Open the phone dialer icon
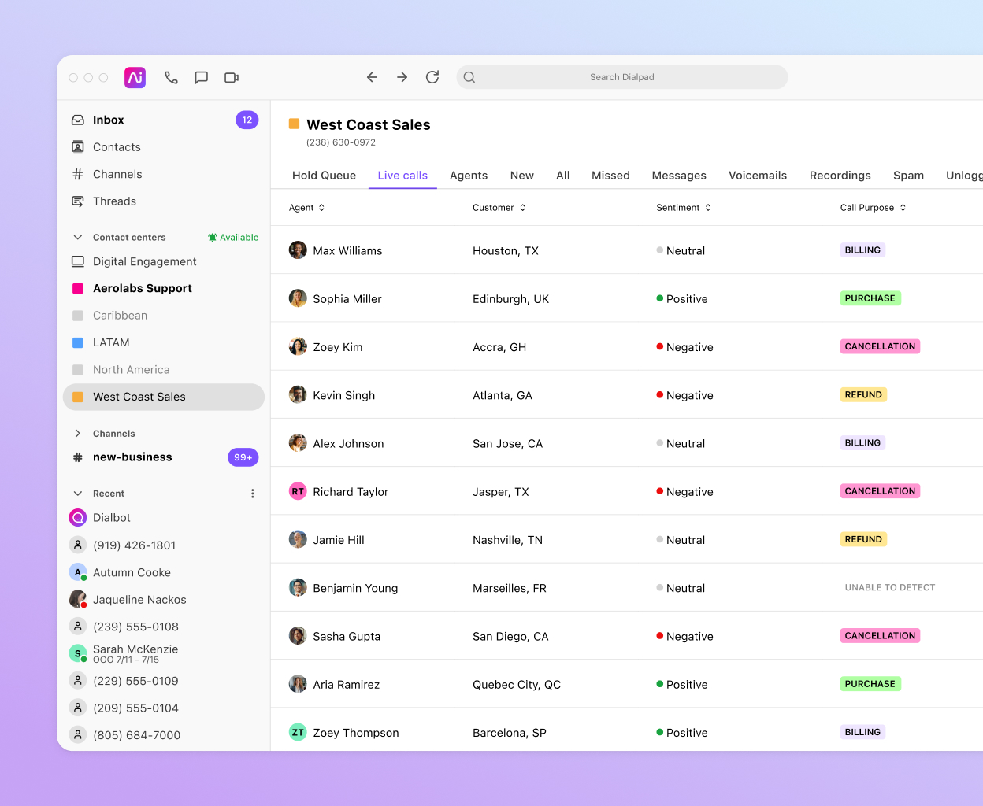This screenshot has height=806, width=983. click(x=171, y=77)
